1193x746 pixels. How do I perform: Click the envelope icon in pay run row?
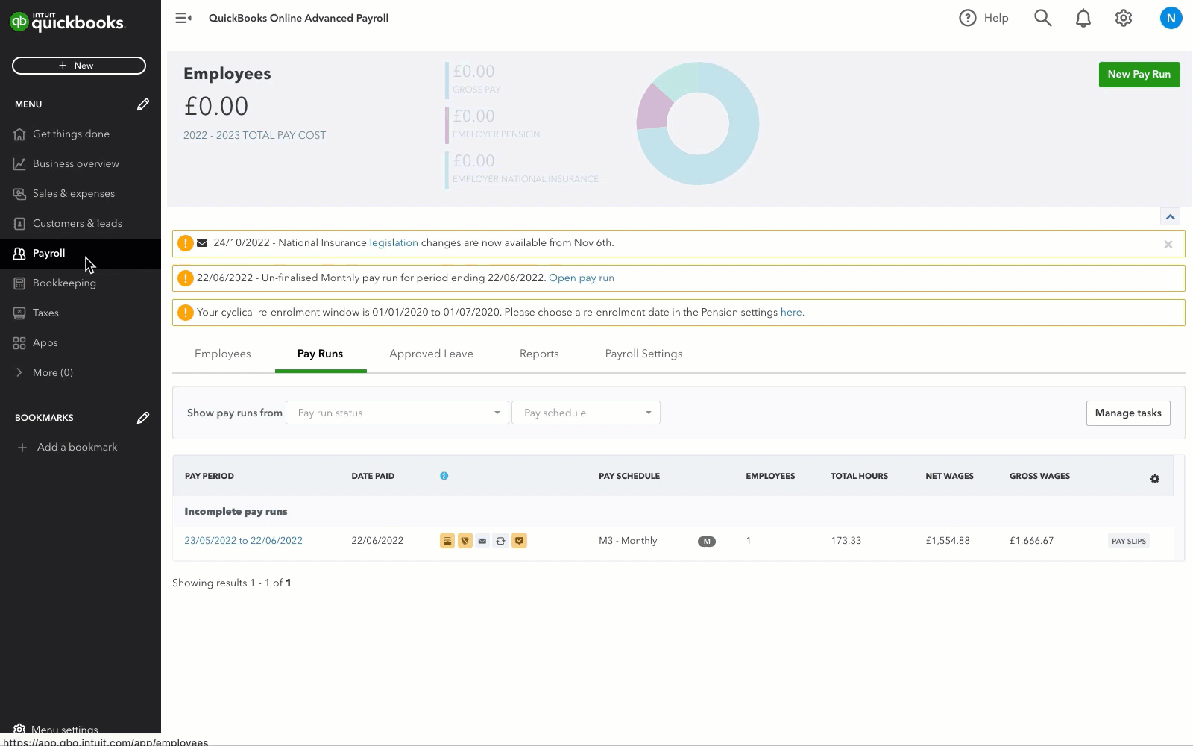pos(482,541)
